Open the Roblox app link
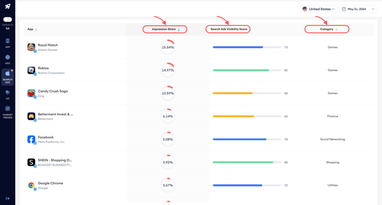 [43, 68]
